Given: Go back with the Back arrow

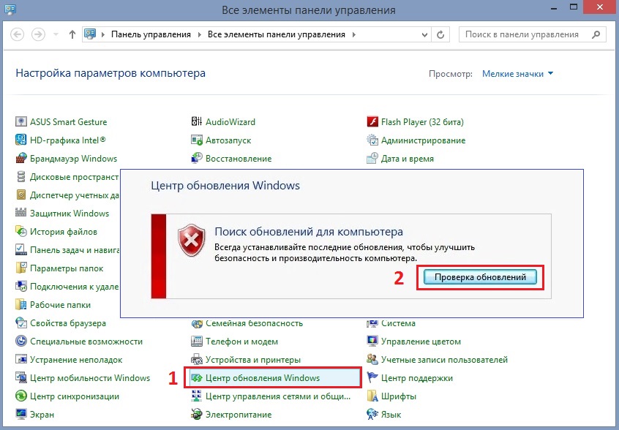Looking at the screenshot, I should [x=17, y=34].
